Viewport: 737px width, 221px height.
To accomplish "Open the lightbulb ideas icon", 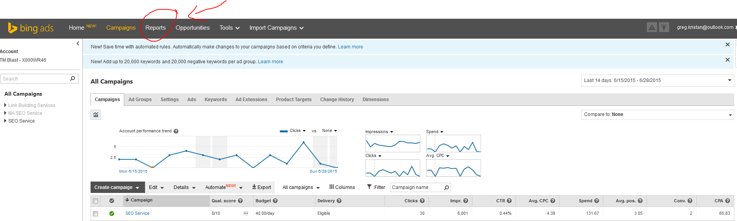I will (x=664, y=27).
